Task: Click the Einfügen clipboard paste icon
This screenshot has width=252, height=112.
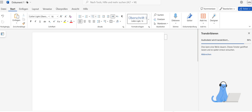Action: click(x=17, y=16)
